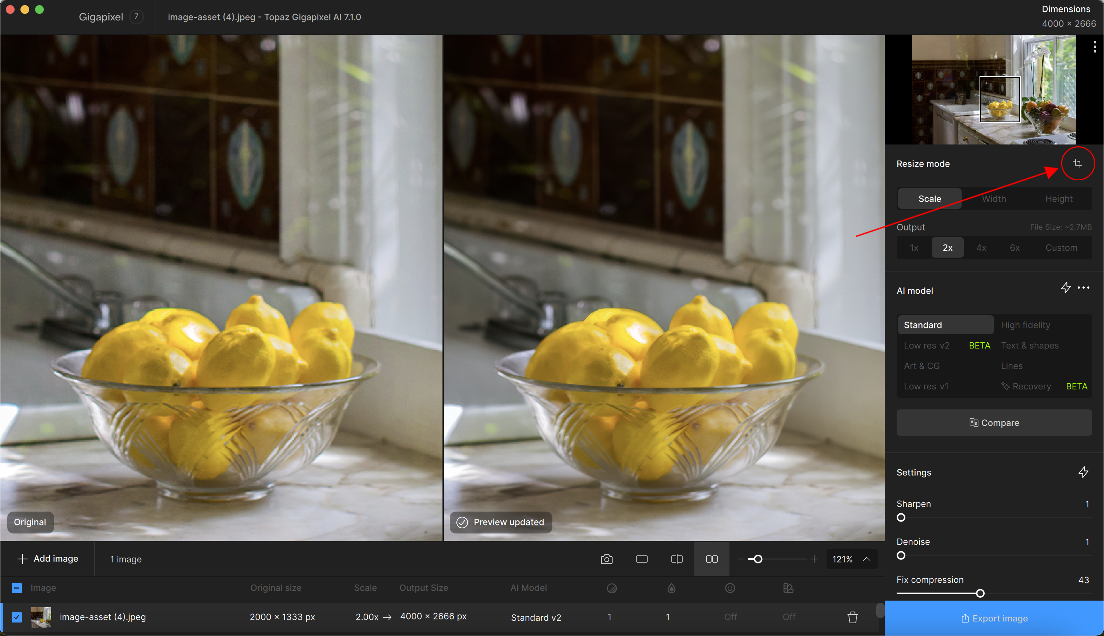Click the camera snapshot icon
Screen dimensions: 1104x636
[607, 559]
